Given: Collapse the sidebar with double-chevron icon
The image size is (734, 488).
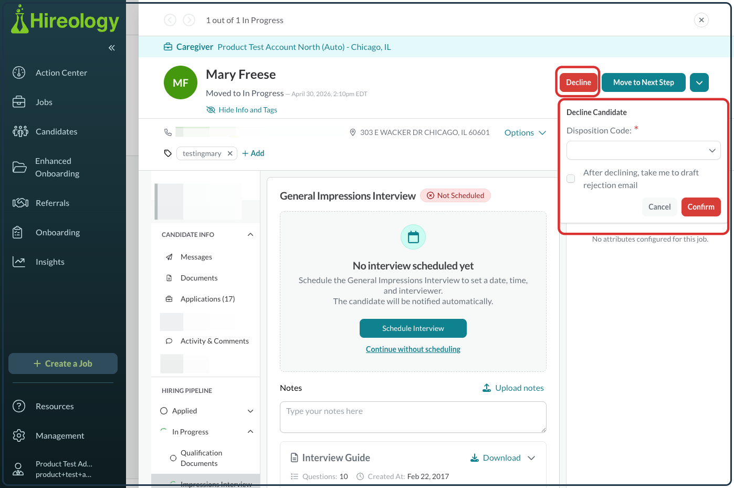Looking at the screenshot, I should [x=112, y=48].
